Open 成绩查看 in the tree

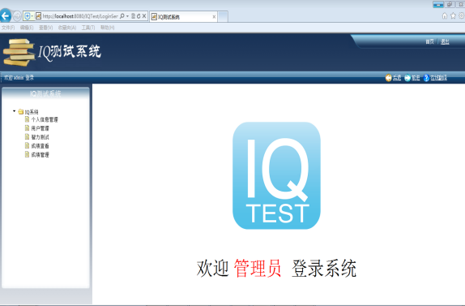[x=41, y=146]
